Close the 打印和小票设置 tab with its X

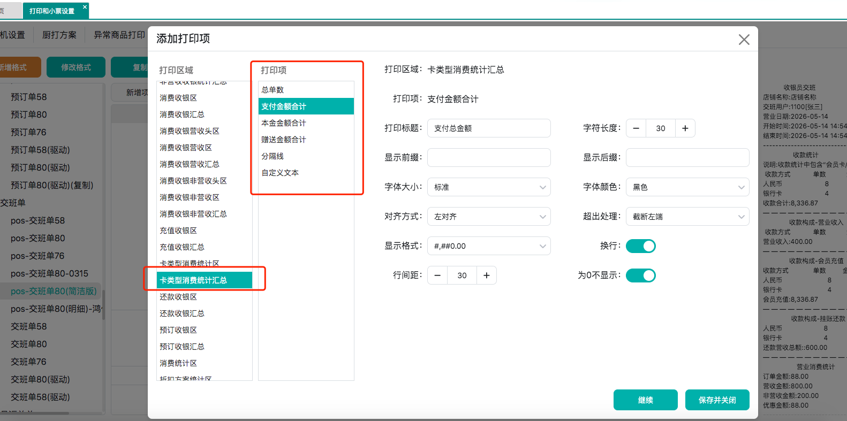(85, 7)
